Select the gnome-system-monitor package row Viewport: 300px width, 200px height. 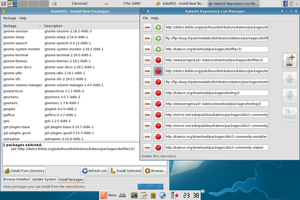(x=71, y=49)
